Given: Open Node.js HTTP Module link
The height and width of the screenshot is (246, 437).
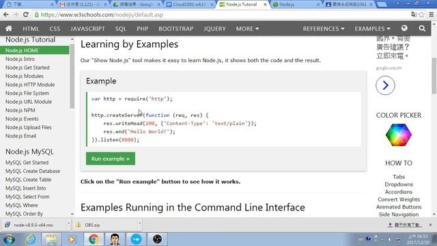Looking at the screenshot, I should (30, 85).
